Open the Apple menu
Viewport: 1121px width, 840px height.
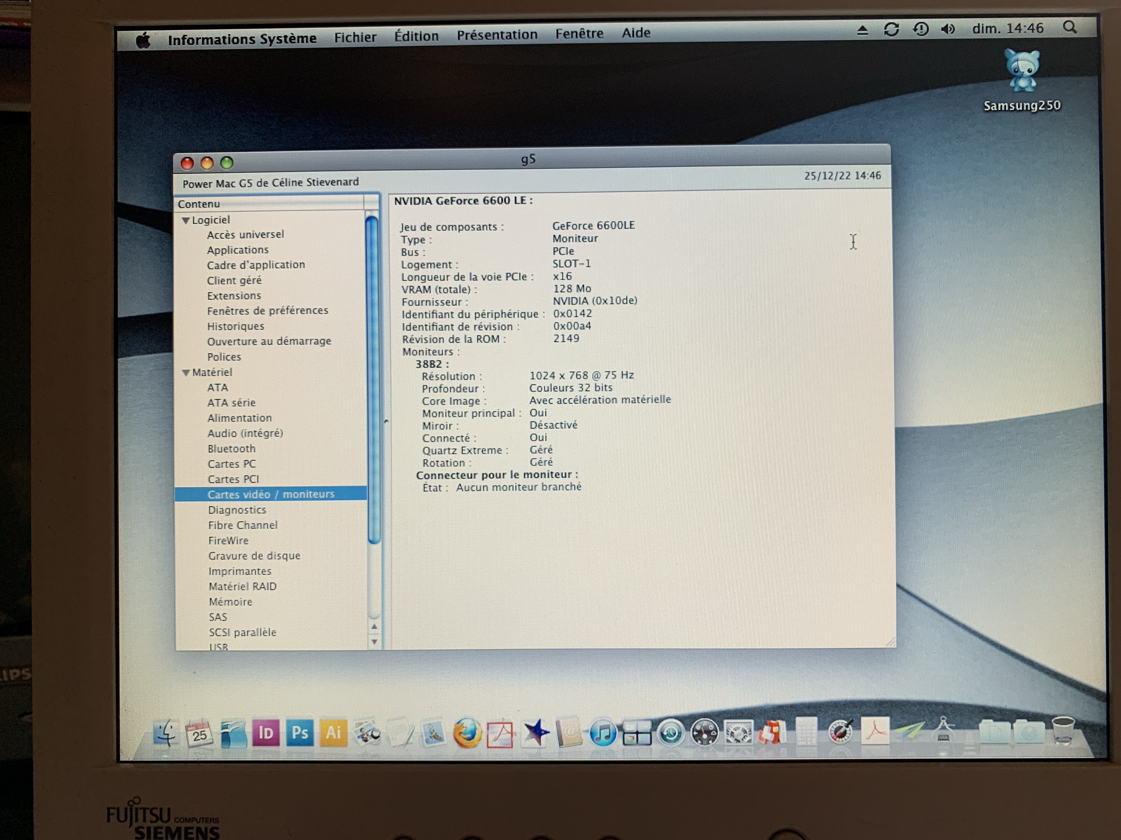click(143, 39)
